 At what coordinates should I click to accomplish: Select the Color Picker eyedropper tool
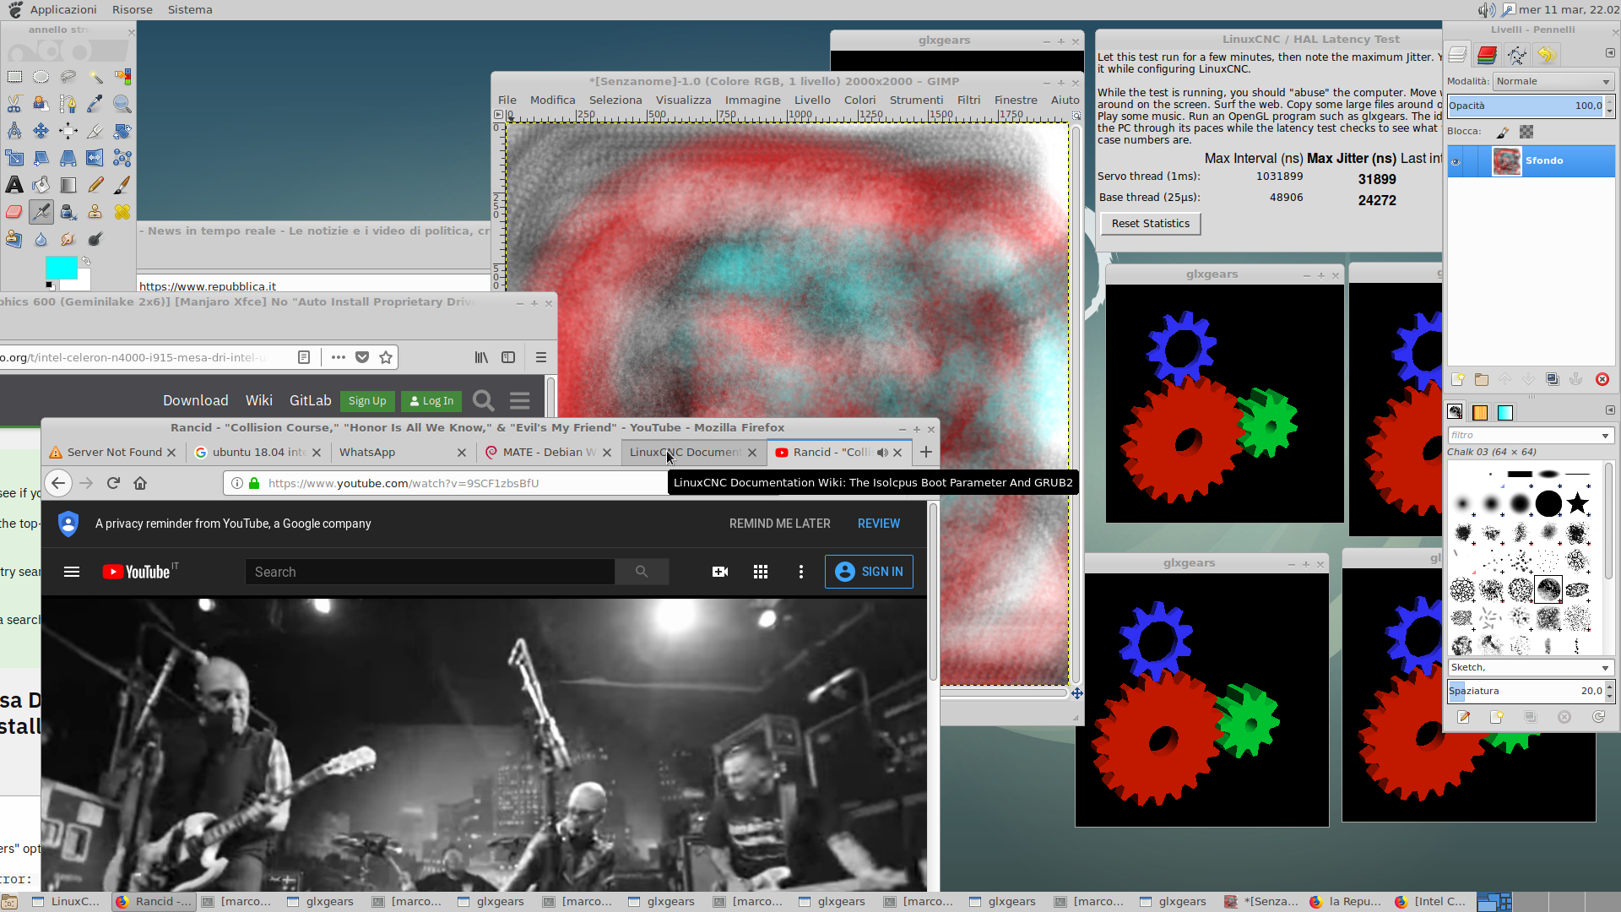tap(95, 104)
